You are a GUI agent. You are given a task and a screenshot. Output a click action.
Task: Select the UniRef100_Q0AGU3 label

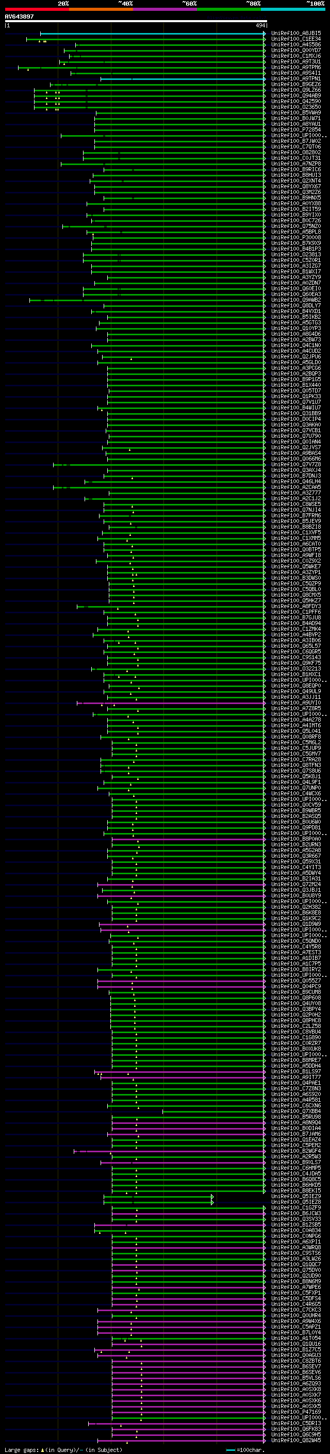(296, 1355)
